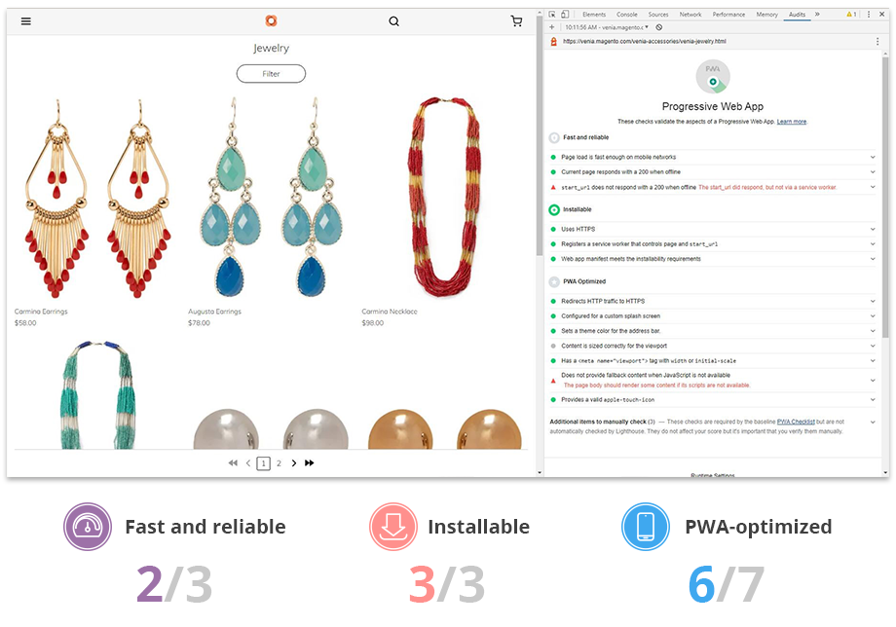Viewport: 896px width, 627px height.
Task: Select the inspect element cursor icon
Action: [552, 15]
